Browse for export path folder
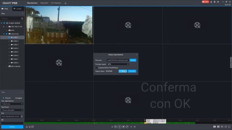 point(133,60)
